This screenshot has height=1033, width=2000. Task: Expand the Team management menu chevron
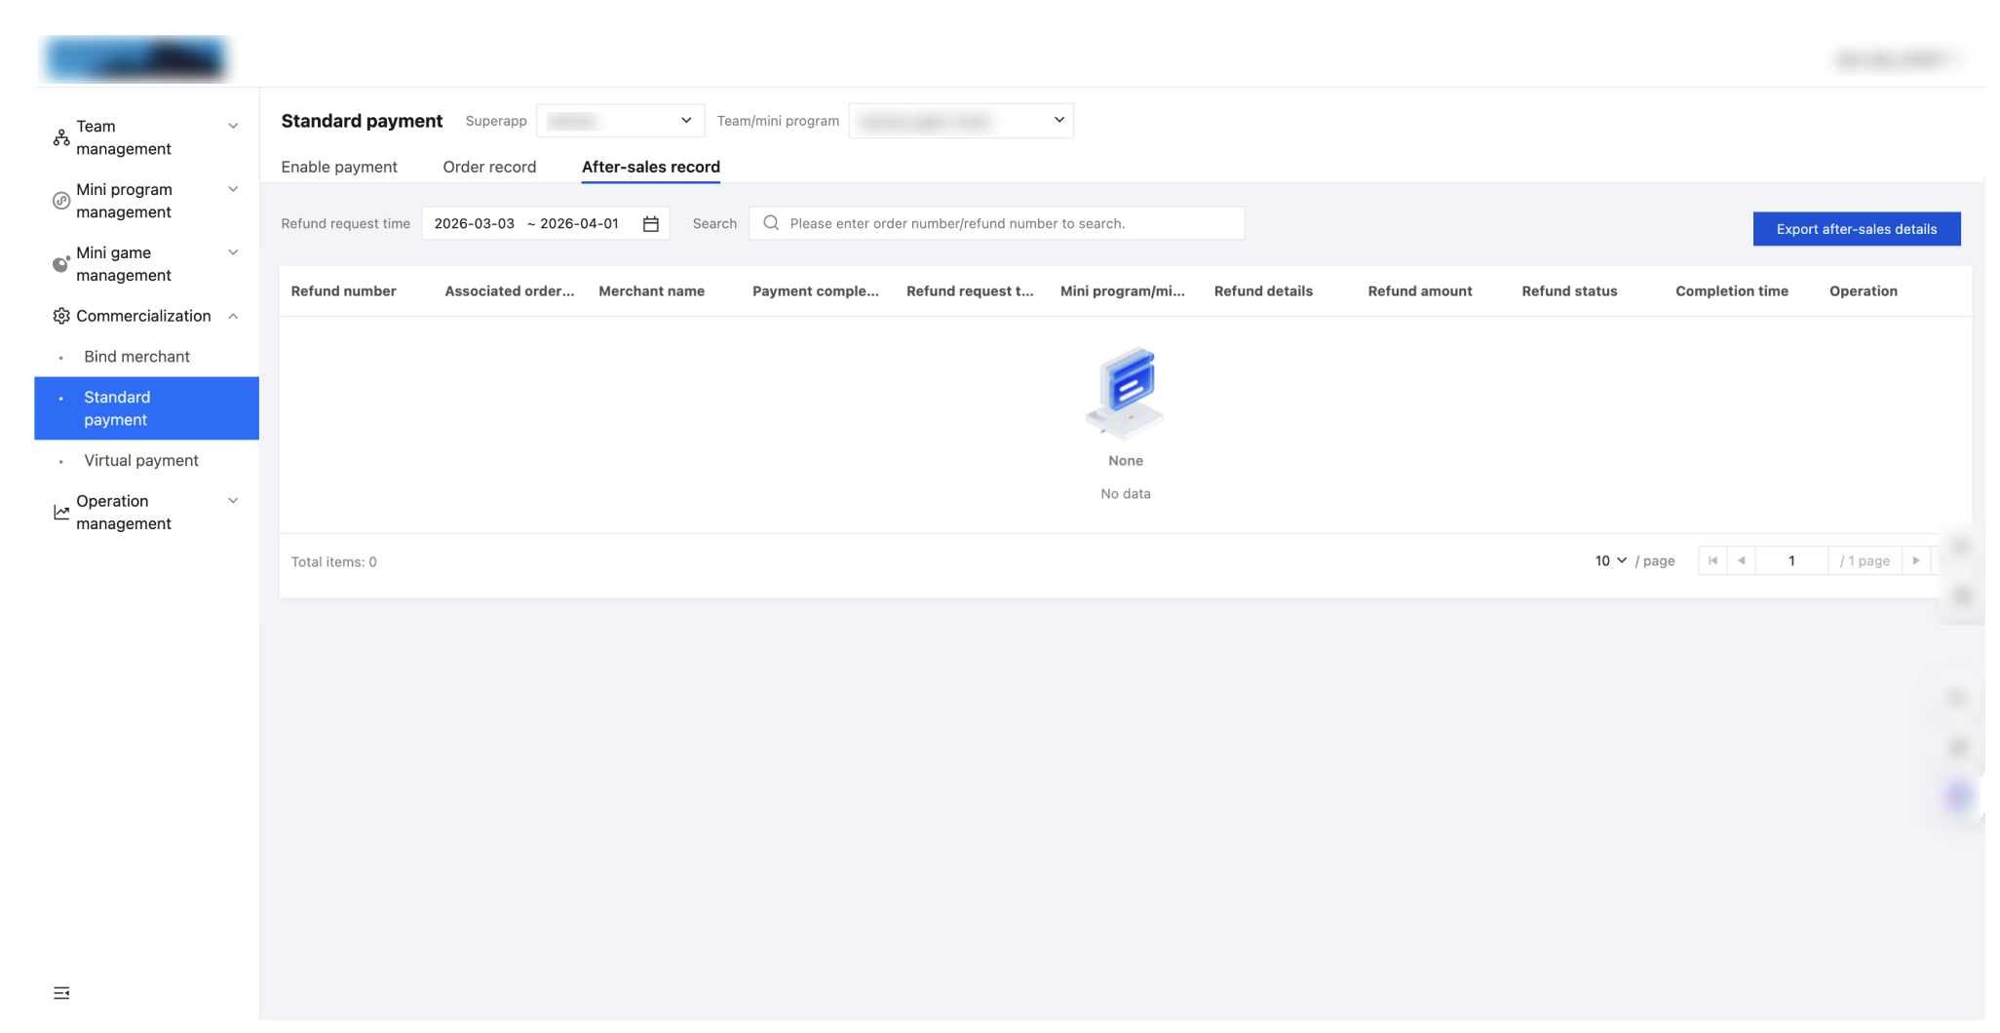233,126
